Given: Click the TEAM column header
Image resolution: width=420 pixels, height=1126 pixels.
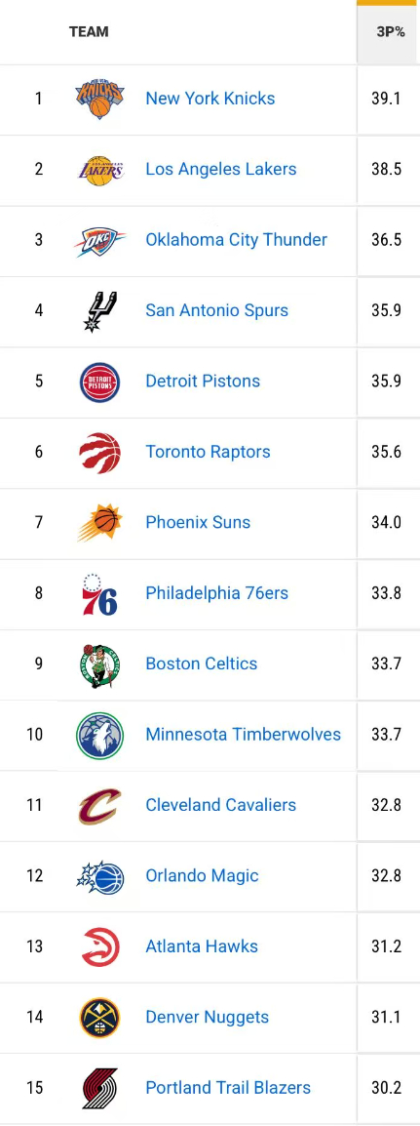Looking at the screenshot, I should tap(89, 32).
